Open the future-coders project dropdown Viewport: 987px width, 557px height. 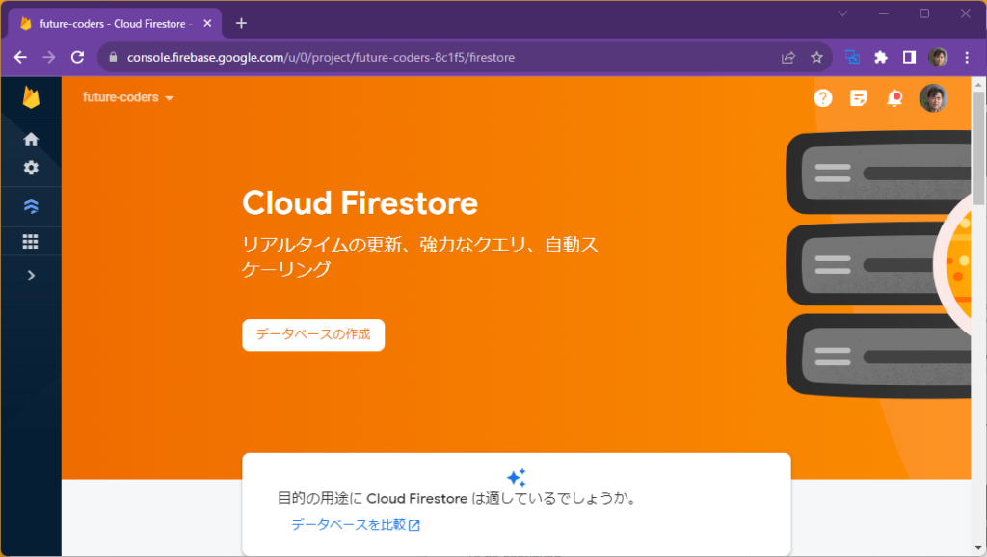[128, 97]
